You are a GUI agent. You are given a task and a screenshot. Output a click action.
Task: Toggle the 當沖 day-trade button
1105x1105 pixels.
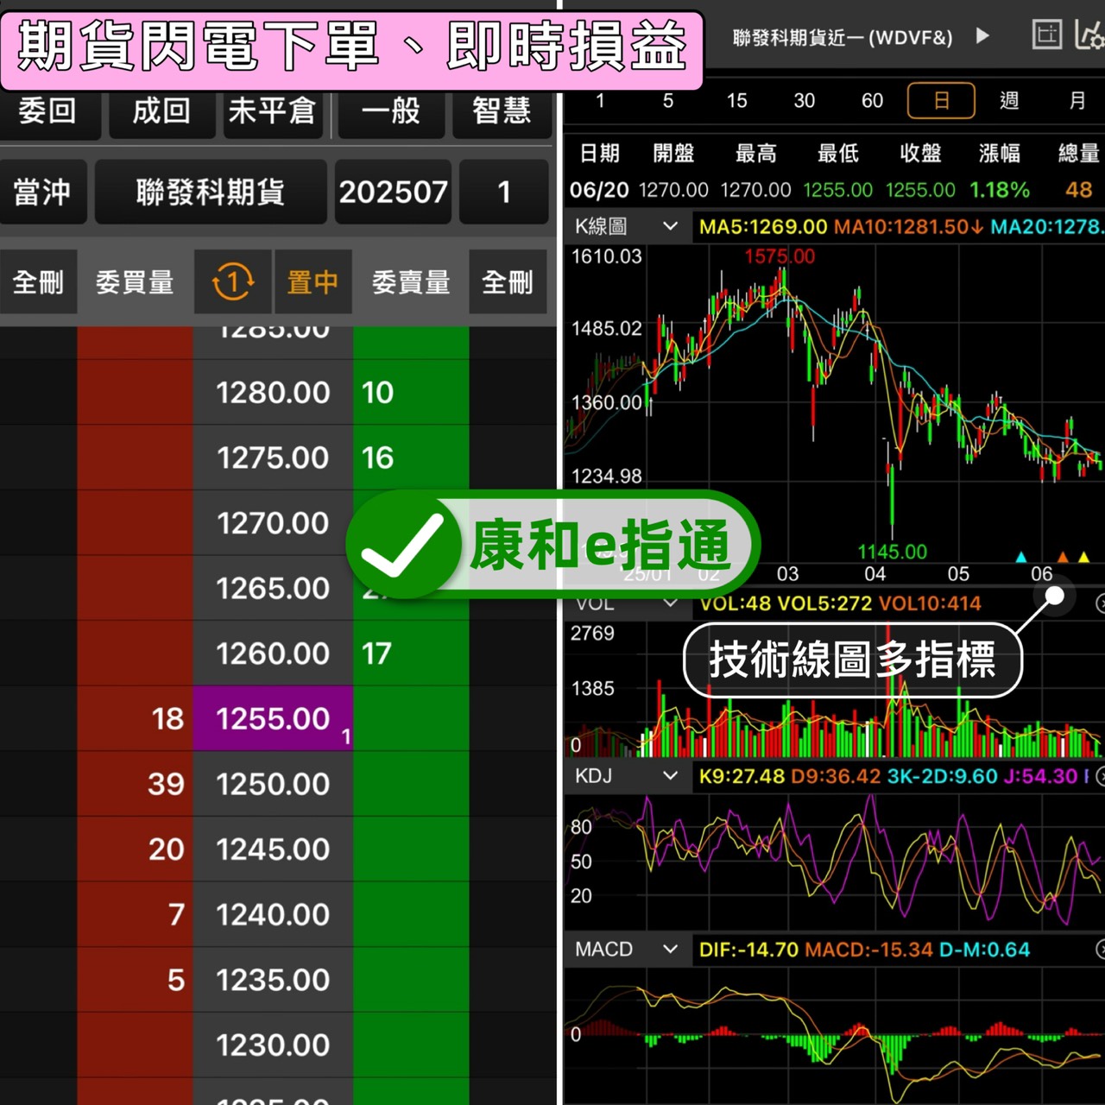click(x=42, y=192)
